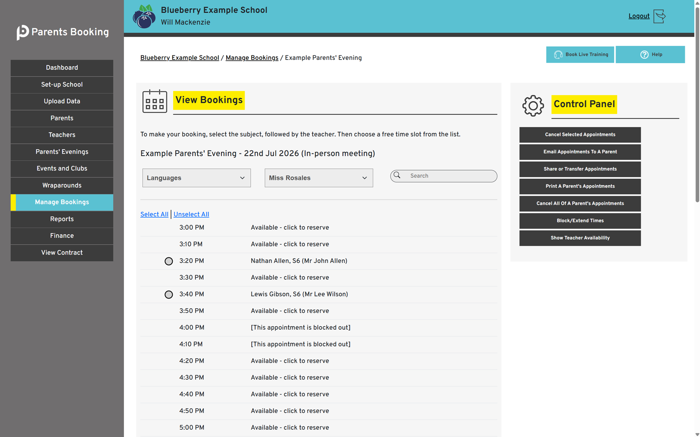700x437 pixels.
Task: Click Cancel Selected Appointments button
Action: click(580, 135)
